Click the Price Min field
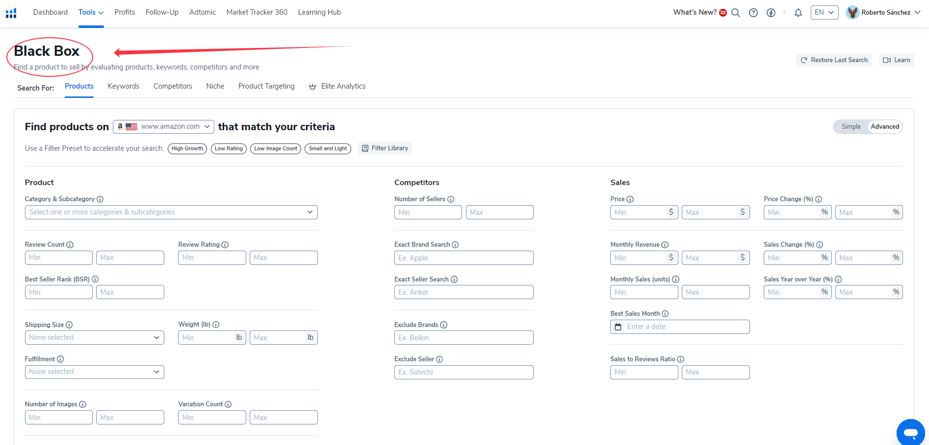929x445 pixels. tap(644, 212)
